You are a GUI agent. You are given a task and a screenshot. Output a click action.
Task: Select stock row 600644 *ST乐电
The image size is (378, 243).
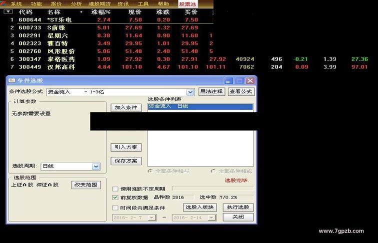tap(106, 20)
